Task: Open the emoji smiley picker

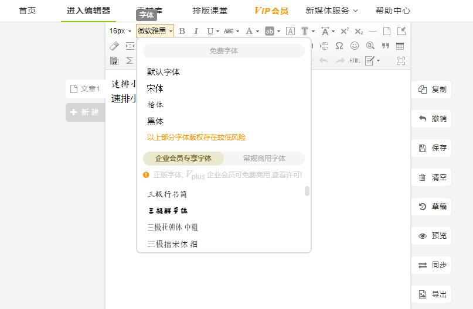Action: coord(355,46)
